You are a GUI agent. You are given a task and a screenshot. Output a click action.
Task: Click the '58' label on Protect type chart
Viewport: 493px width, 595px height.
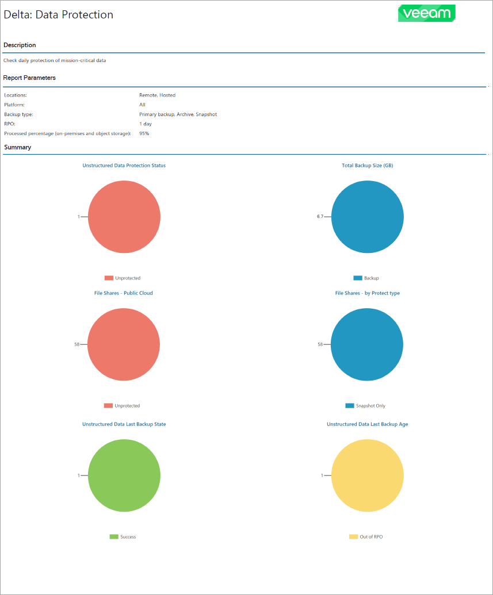click(320, 344)
